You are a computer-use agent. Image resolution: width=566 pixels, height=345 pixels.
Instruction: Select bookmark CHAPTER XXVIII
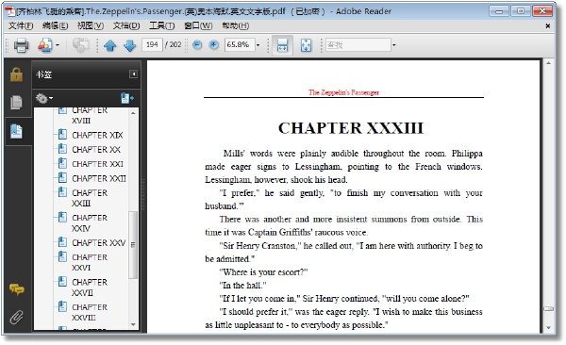(x=90, y=313)
